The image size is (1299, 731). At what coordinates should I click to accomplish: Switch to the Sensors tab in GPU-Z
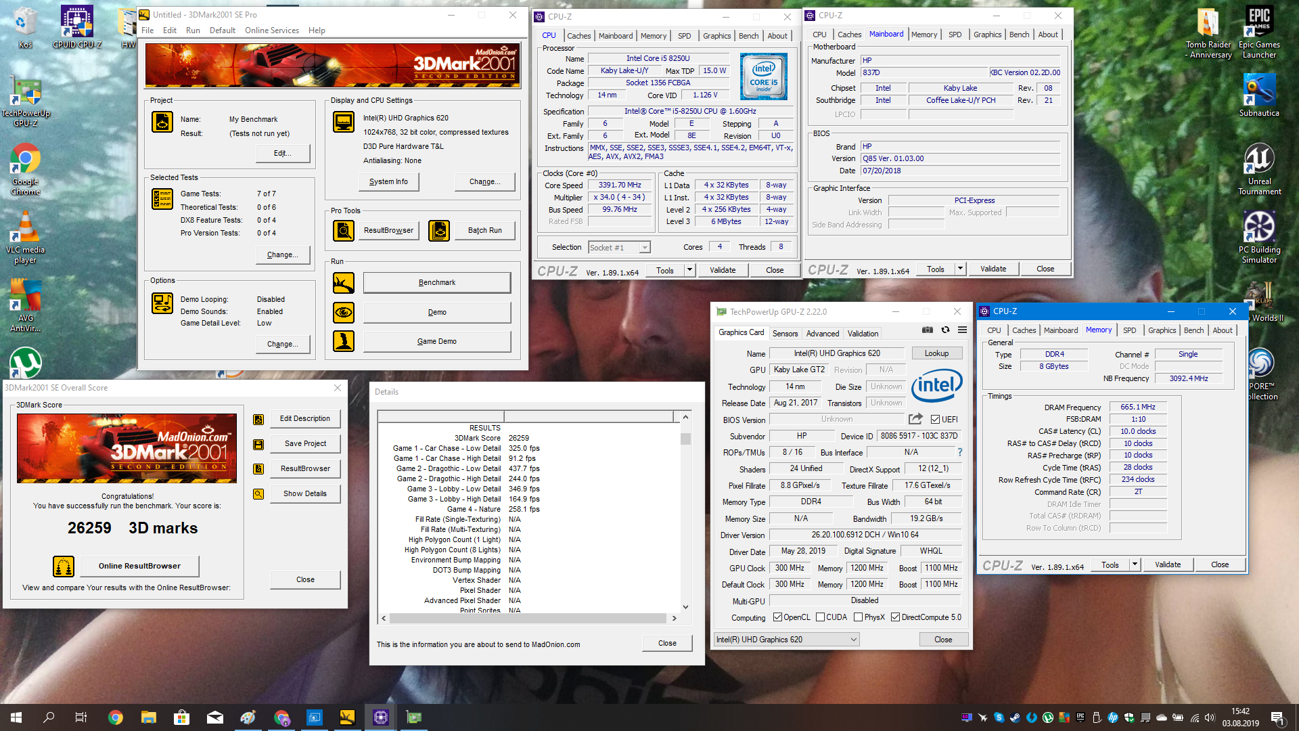(x=785, y=334)
